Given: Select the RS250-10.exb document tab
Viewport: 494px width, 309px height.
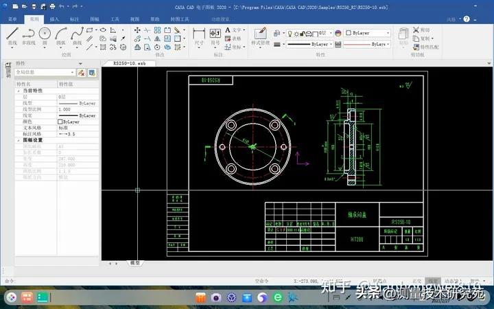Looking at the screenshot, I should coord(129,63).
